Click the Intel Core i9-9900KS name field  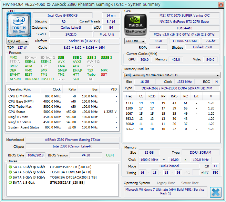pos(63,15)
